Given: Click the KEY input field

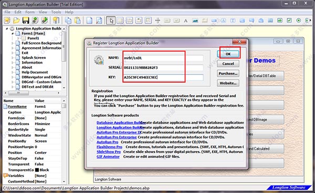Looking at the screenshot, I should pos(163,77).
